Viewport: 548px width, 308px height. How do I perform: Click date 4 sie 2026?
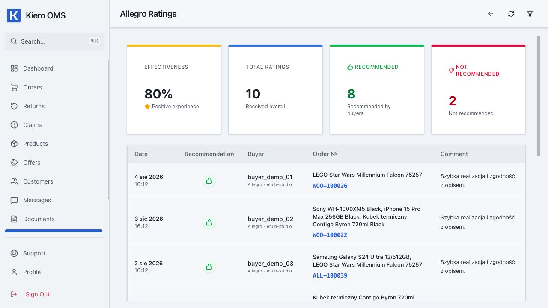pos(149,177)
